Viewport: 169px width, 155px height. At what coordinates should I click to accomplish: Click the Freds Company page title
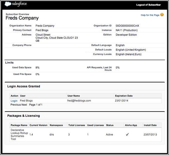click(22, 18)
